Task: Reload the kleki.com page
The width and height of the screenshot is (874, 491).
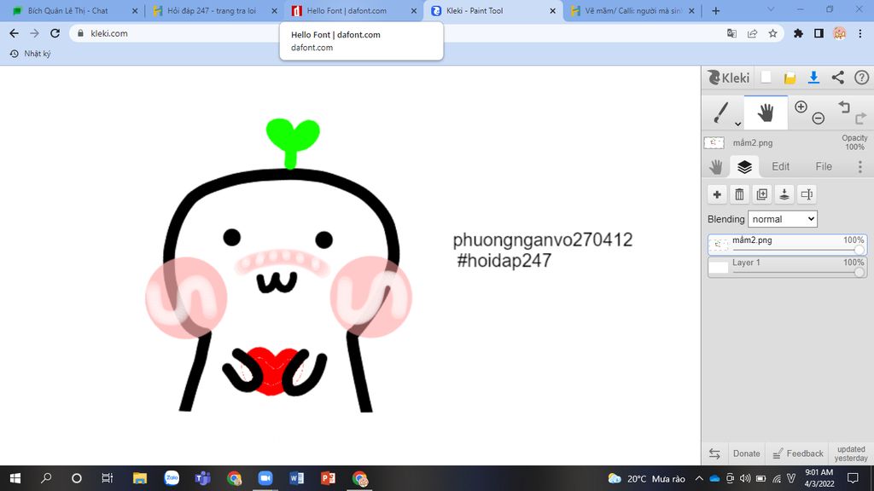Action: [x=55, y=33]
